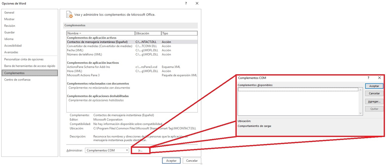Close the Complementos COM dialog

379,78
